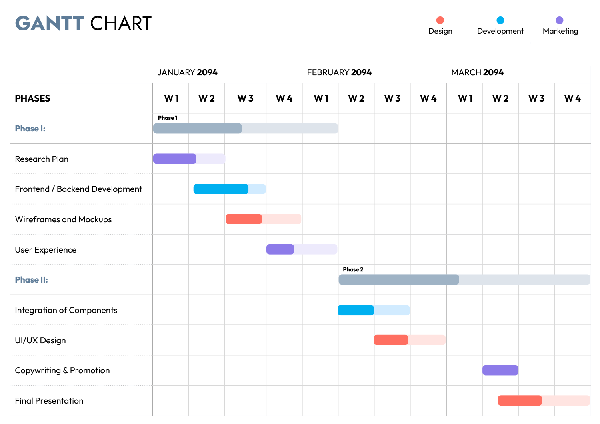600x424 pixels.
Task: Select the Phase I row label
Action: (x=30, y=128)
